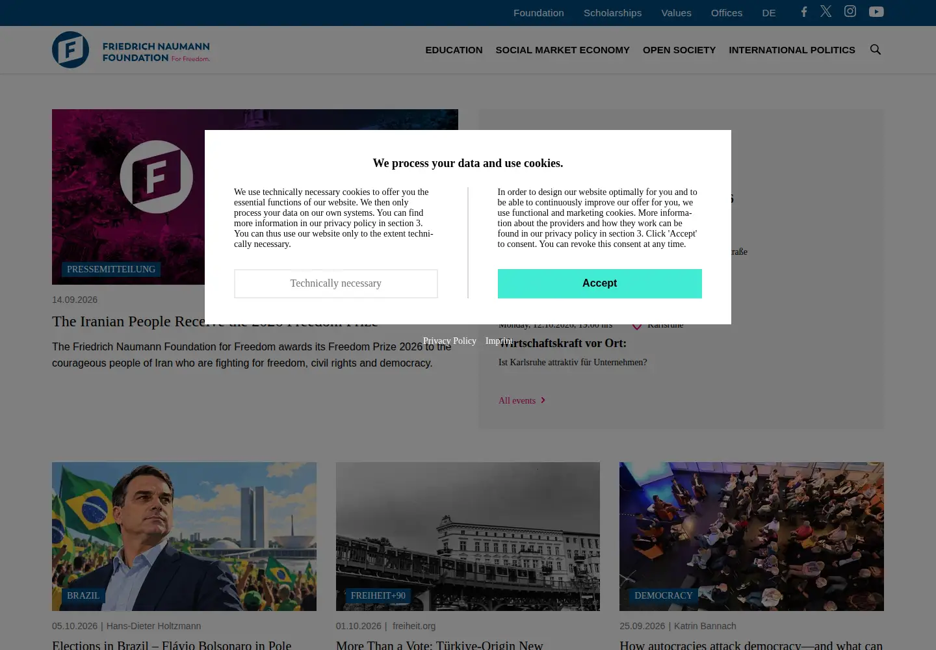The height and width of the screenshot is (650, 936).
Task: Open the Elections in Brazil article headline
Action: coord(172,645)
